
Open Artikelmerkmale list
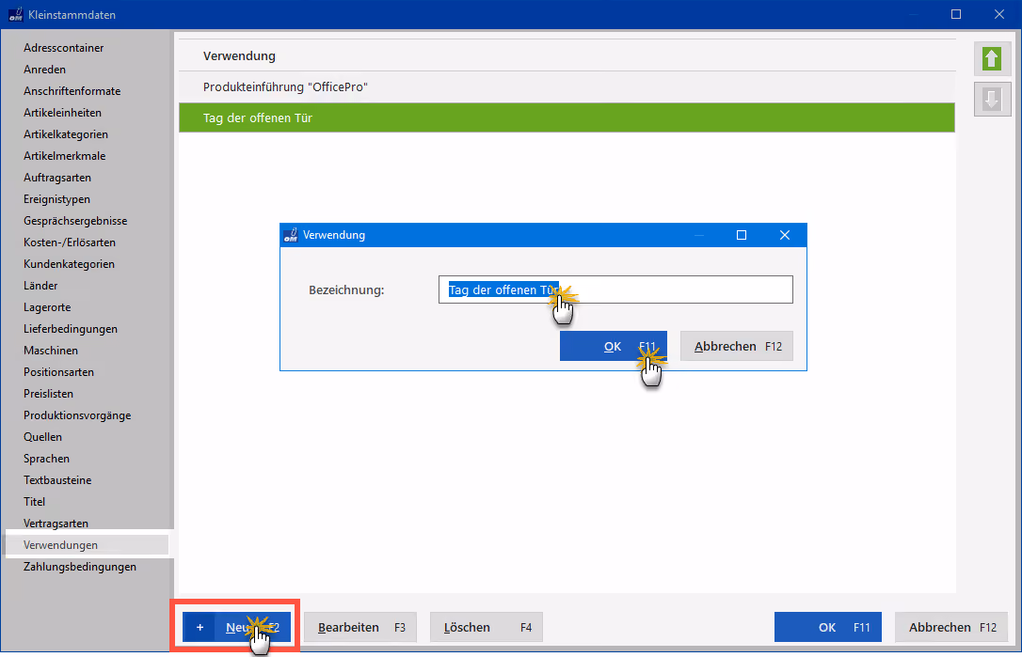[65, 156]
